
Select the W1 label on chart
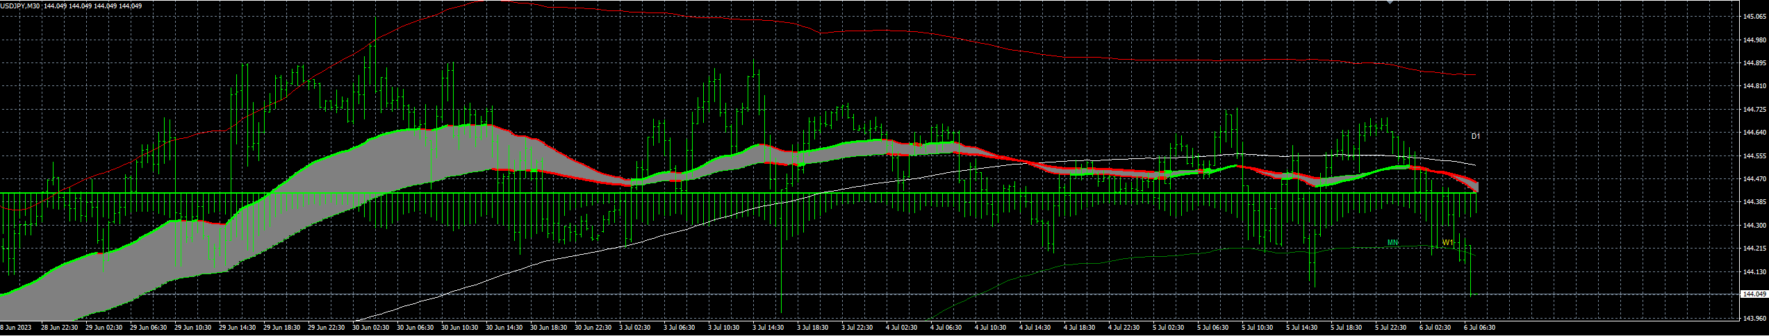coord(1448,242)
